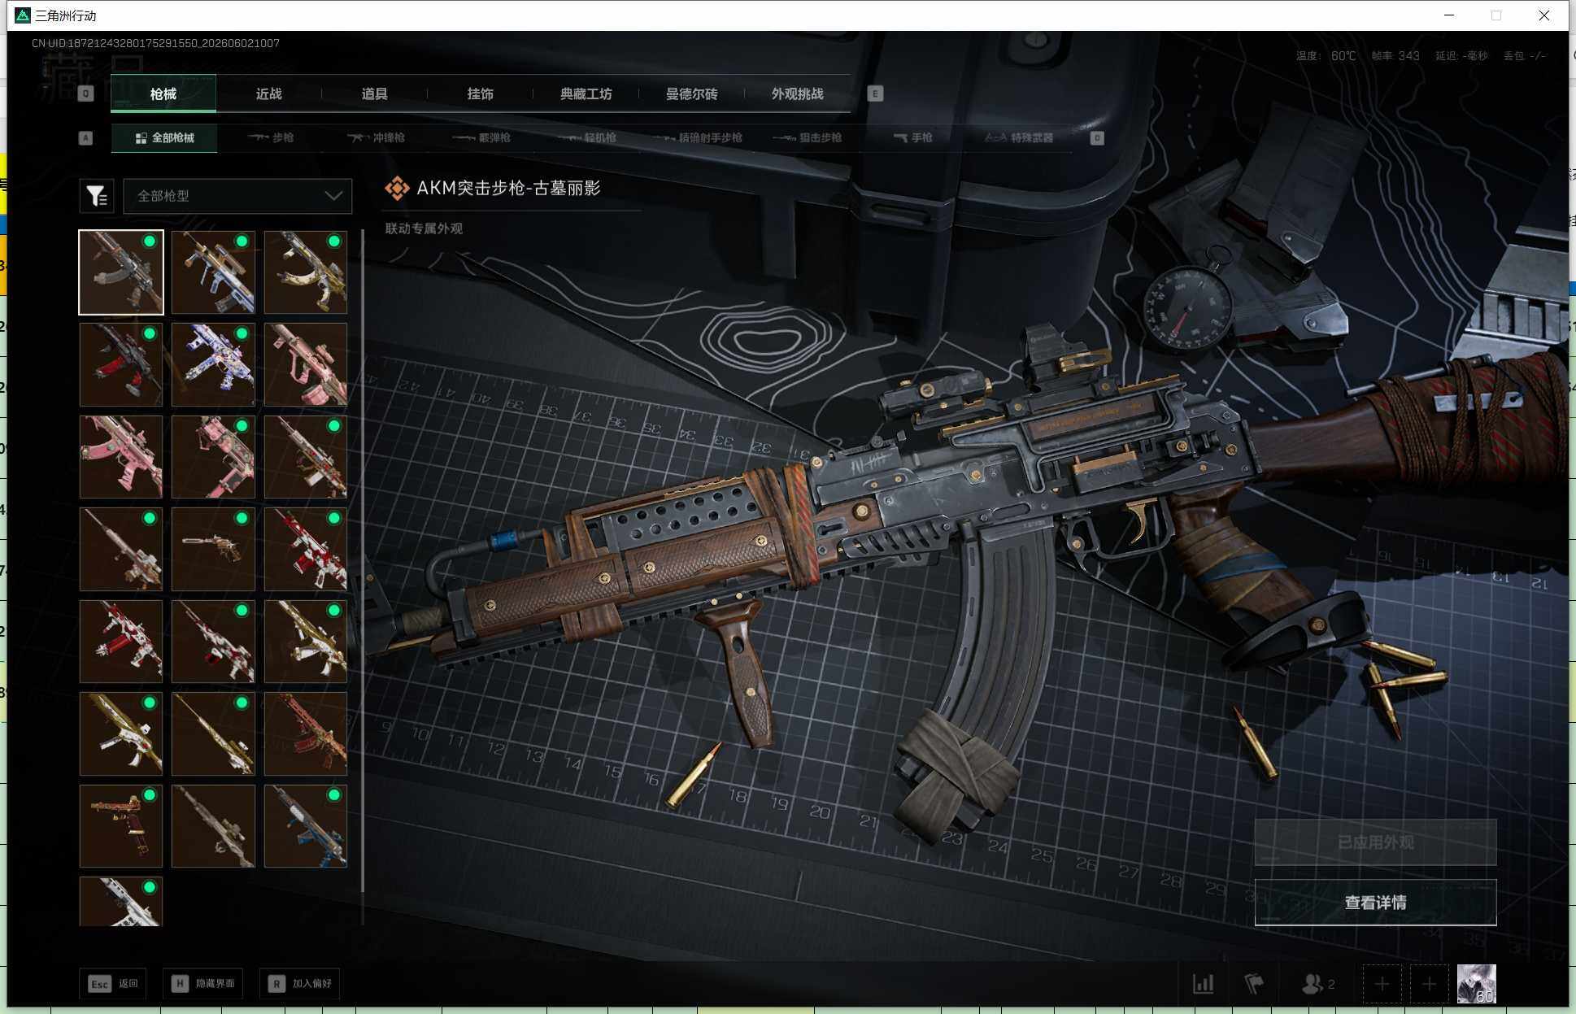Filter by 霰弹枪 category
1576x1014 pixels.
(481, 138)
